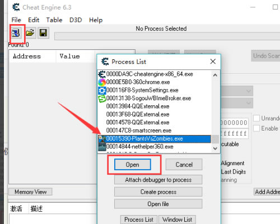Click the open folder table icon
Screen dimensions: 280x224
click(x=30, y=33)
